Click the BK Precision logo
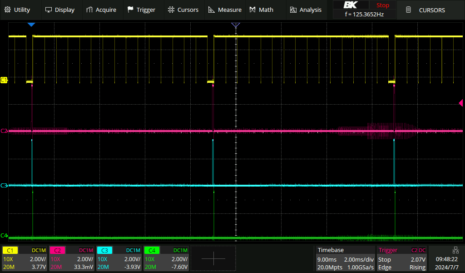This screenshot has height=273, width=465. pos(351,5)
